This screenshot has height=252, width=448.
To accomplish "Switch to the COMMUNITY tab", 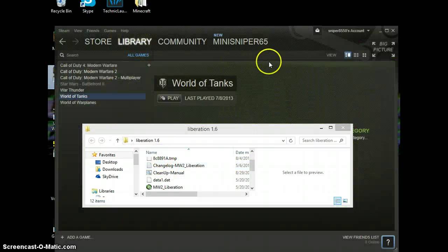I will click(182, 42).
